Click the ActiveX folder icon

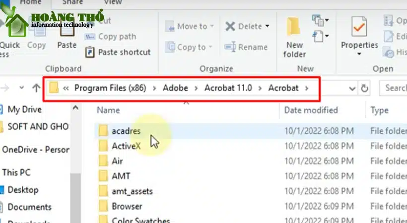click(103, 146)
